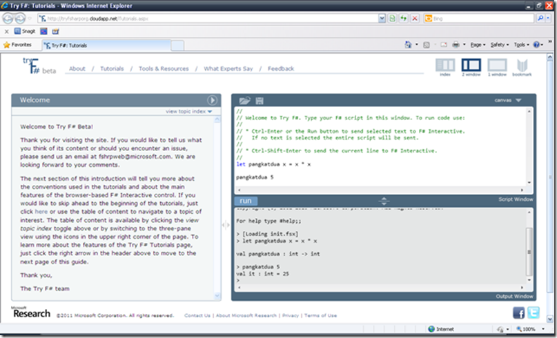Follow the 'here' link in welcome text
The image size is (557, 338).
pyautogui.click(x=41, y=212)
